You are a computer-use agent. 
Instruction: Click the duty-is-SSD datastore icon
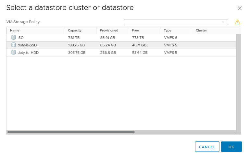click(13, 45)
